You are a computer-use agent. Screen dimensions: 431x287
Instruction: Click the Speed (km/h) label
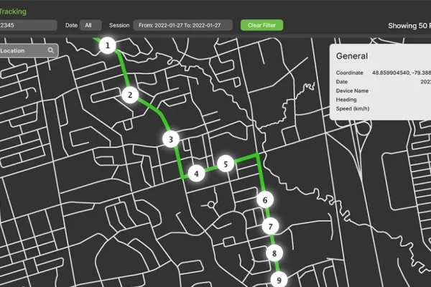click(x=353, y=108)
